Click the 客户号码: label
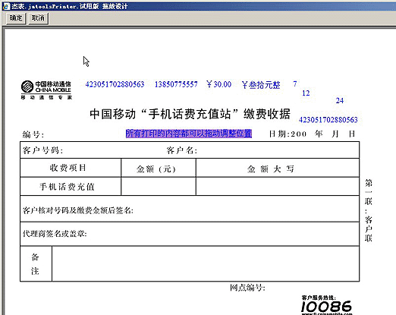This screenshot has height=315, width=396. pos(42,150)
